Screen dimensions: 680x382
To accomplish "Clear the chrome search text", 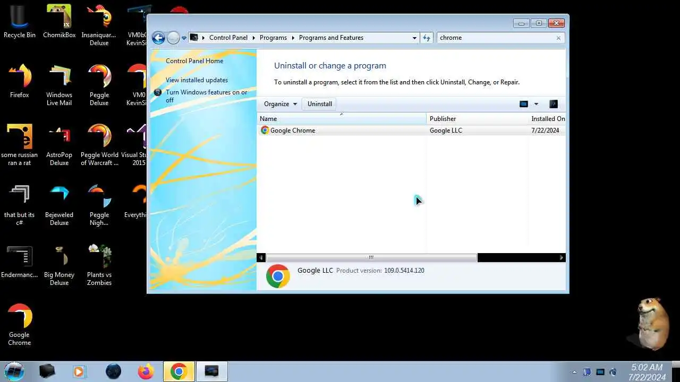I will pos(558,38).
